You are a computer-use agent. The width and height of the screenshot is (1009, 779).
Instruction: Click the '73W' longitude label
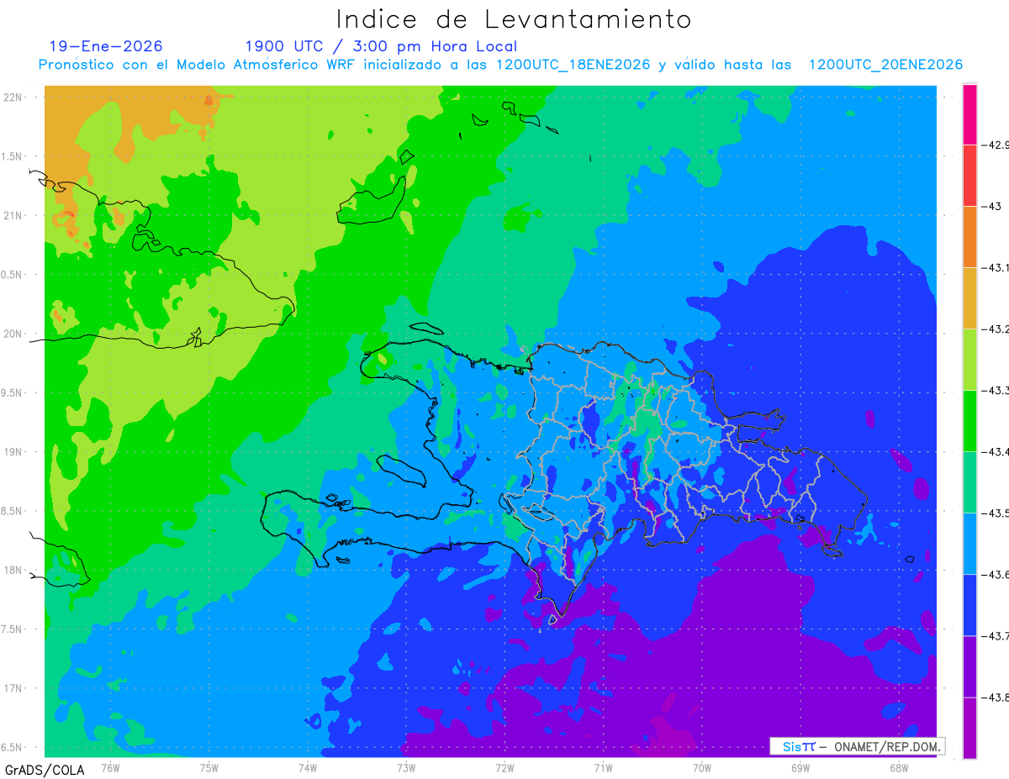[x=405, y=767]
